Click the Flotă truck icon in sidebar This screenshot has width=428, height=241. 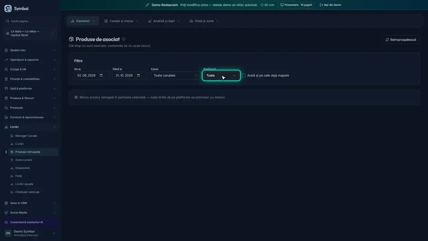12,176
